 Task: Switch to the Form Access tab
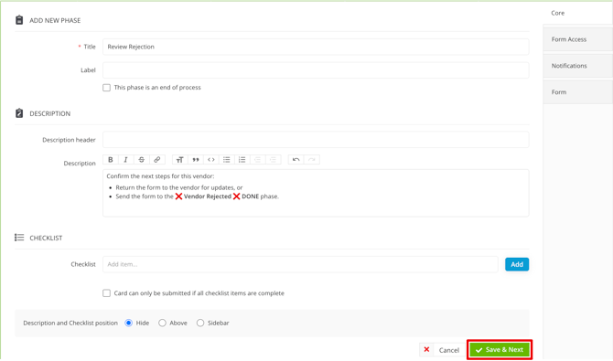(578, 39)
